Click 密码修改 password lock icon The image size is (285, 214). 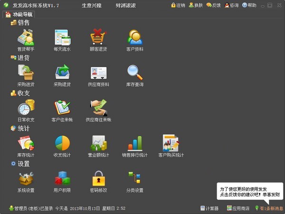(98, 179)
